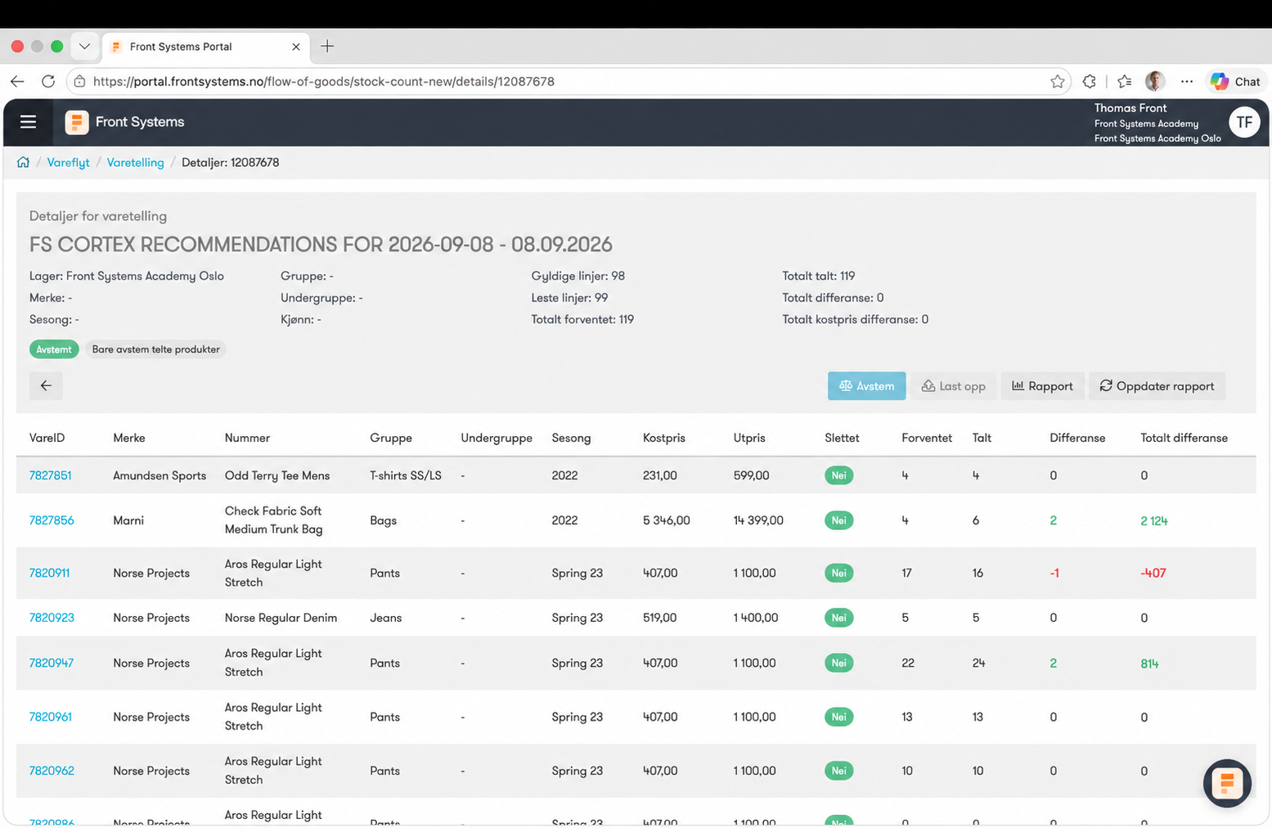Click the VareID column header

(x=47, y=438)
